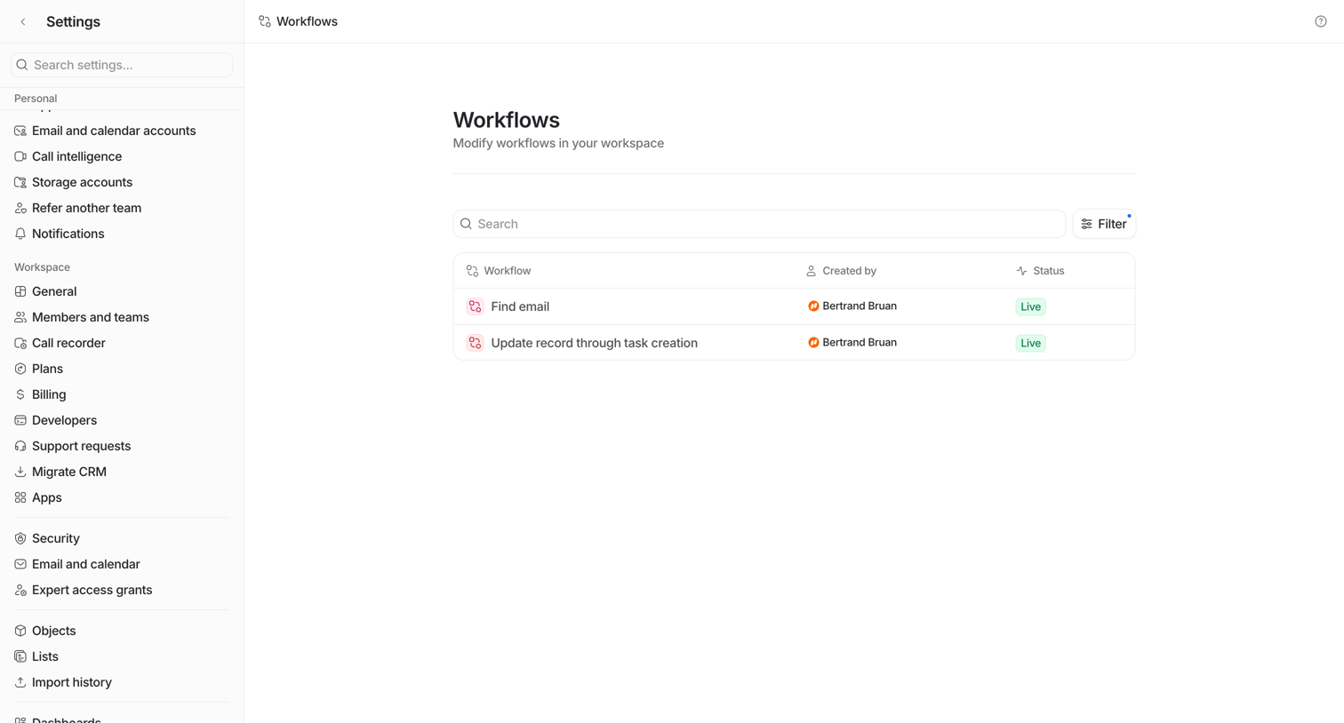Navigate to Billing settings
The image size is (1344, 723).
(x=49, y=394)
